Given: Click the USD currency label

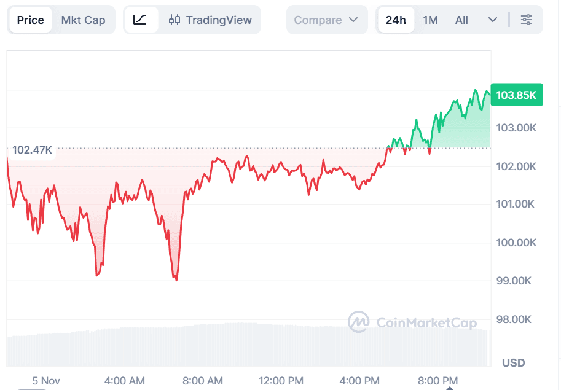Looking at the screenshot, I should click(x=513, y=362).
